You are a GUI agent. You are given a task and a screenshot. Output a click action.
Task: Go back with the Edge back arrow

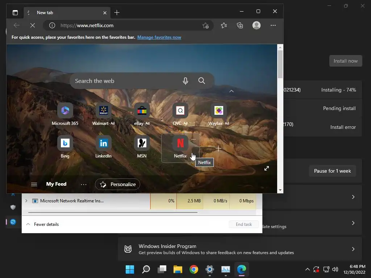(x=17, y=25)
